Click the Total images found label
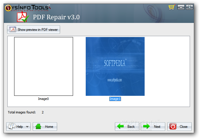 point(22,112)
